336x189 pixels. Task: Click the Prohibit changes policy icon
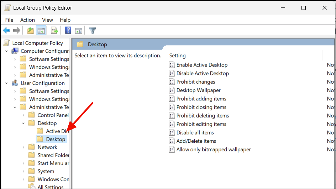coord(172,82)
